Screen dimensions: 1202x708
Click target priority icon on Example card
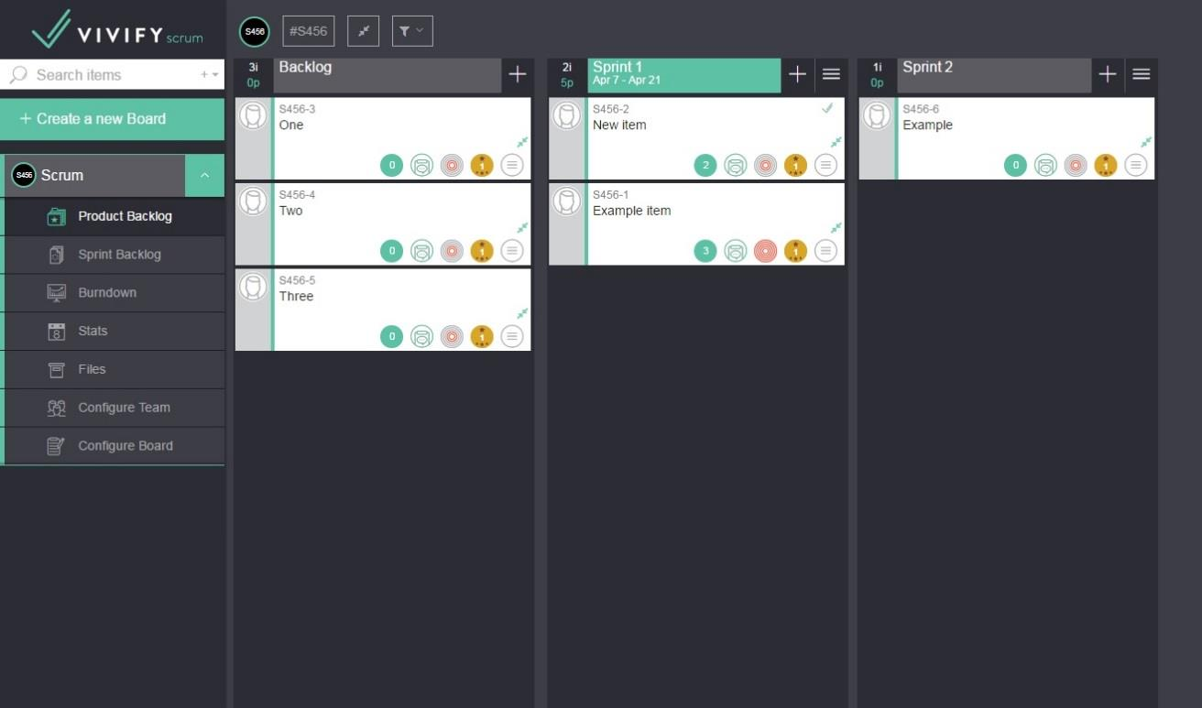click(x=1076, y=166)
